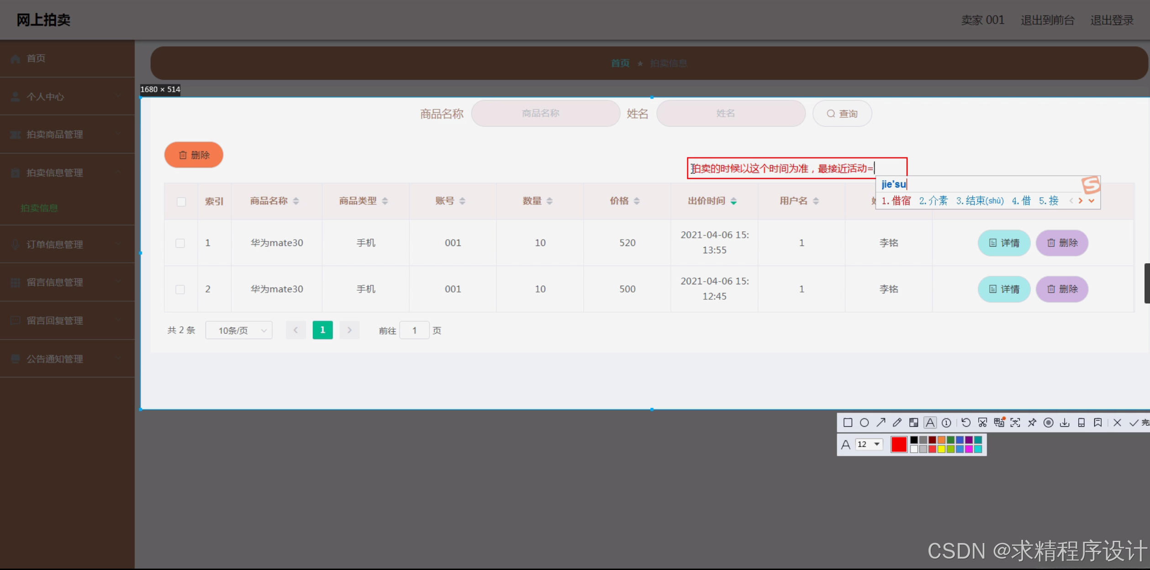Image resolution: width=1150 pixels, height=570 pixels.
Task: Click the pin screenshot icon
Action: [1032, 423]
